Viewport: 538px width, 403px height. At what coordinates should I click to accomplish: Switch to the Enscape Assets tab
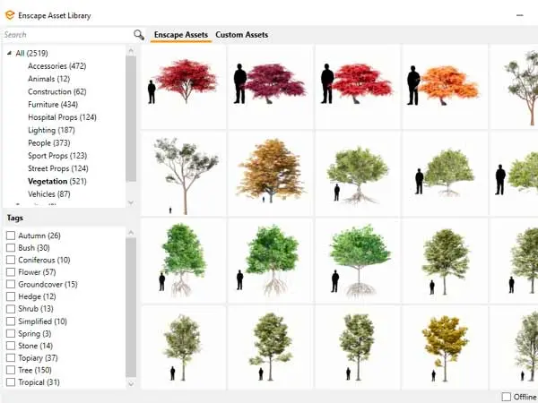(x=181, y=35)
